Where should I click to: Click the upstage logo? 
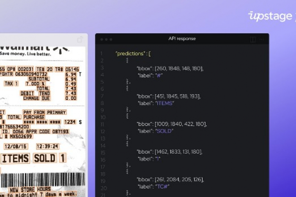pyautogui.click(x=270, y=16)
